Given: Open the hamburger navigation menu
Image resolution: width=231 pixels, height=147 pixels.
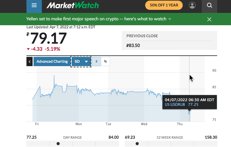Looking at the screenshot, I should 34,6.
